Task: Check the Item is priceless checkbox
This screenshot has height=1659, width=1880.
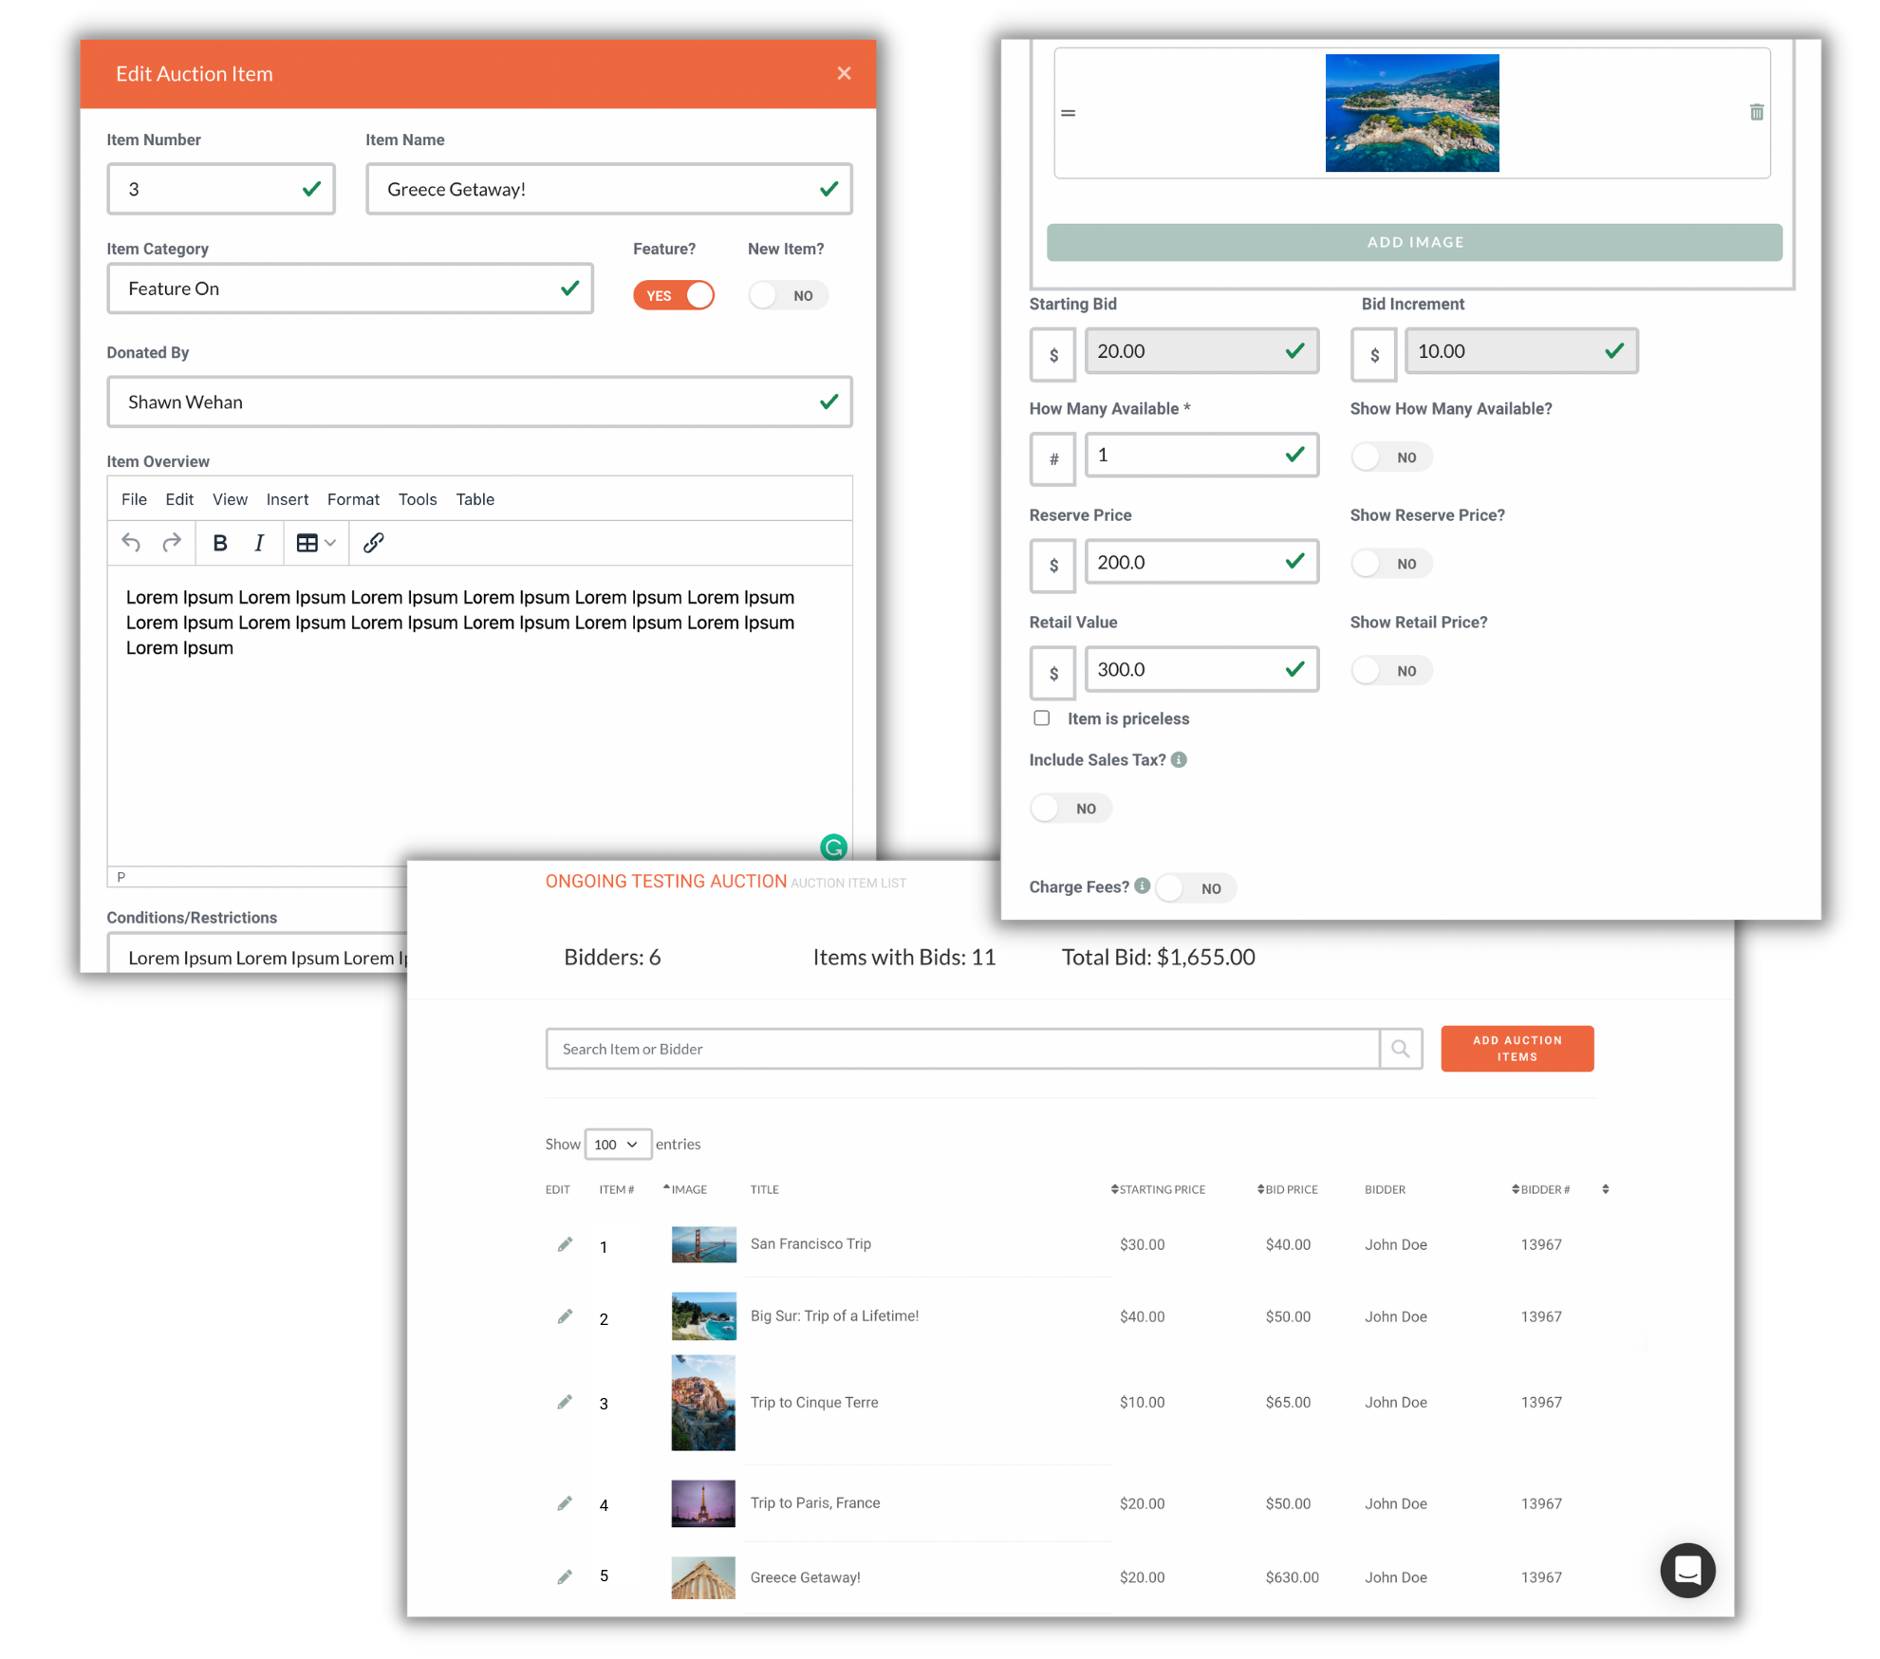Action: coord(1042,718)
